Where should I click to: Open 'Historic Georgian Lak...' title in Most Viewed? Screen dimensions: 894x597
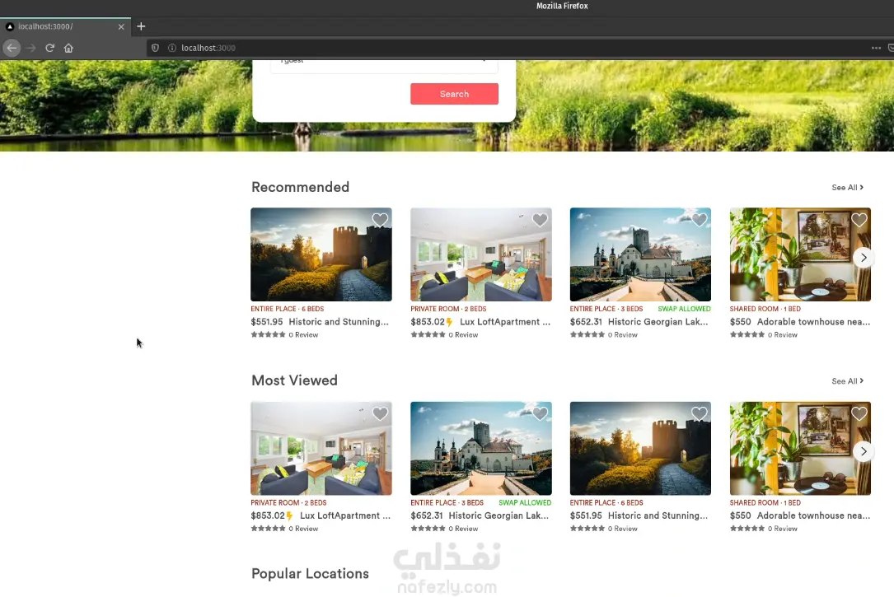(498, 515)
